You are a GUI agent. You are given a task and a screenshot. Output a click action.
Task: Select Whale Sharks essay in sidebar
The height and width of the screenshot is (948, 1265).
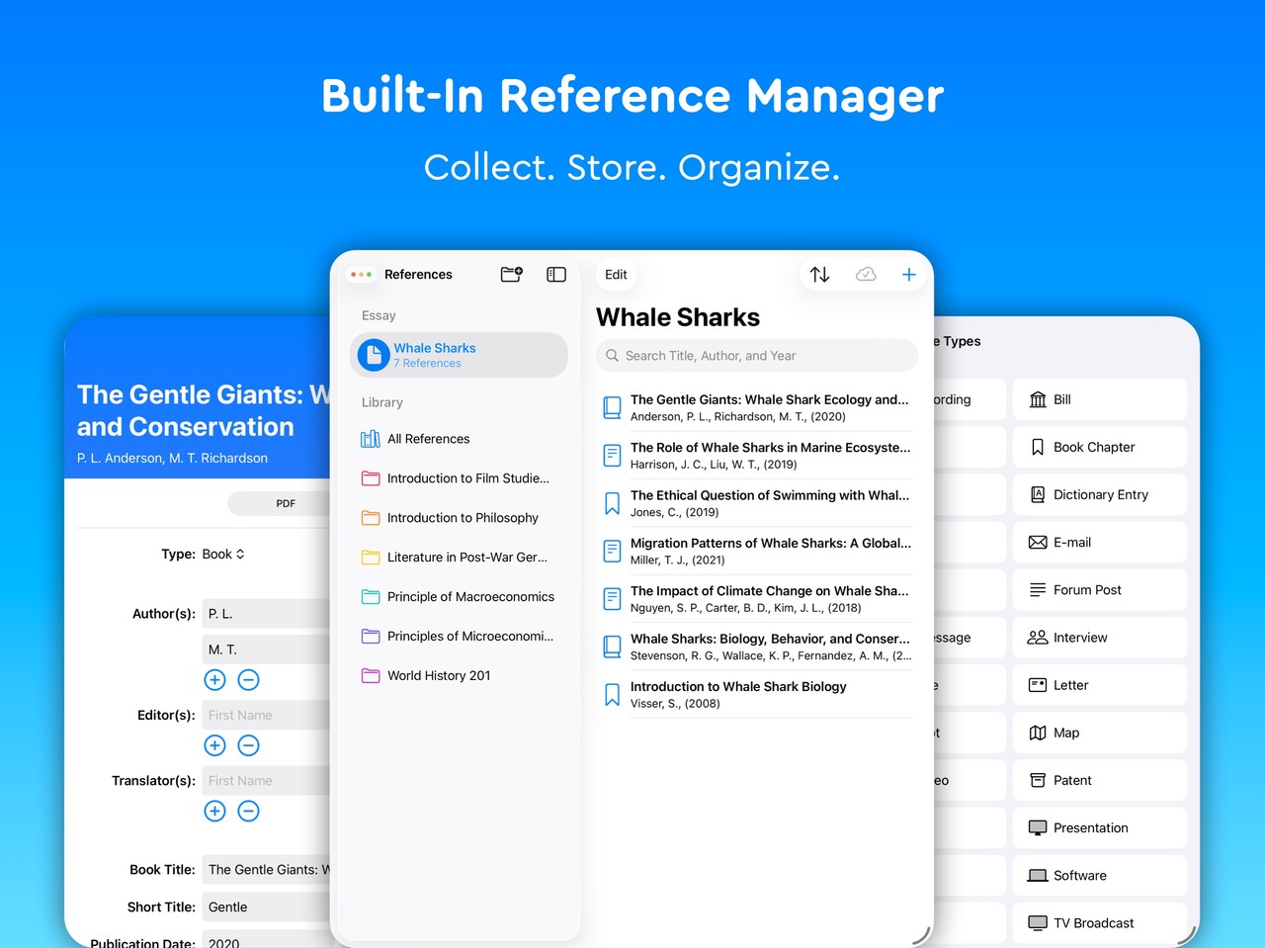click(459, 355)
